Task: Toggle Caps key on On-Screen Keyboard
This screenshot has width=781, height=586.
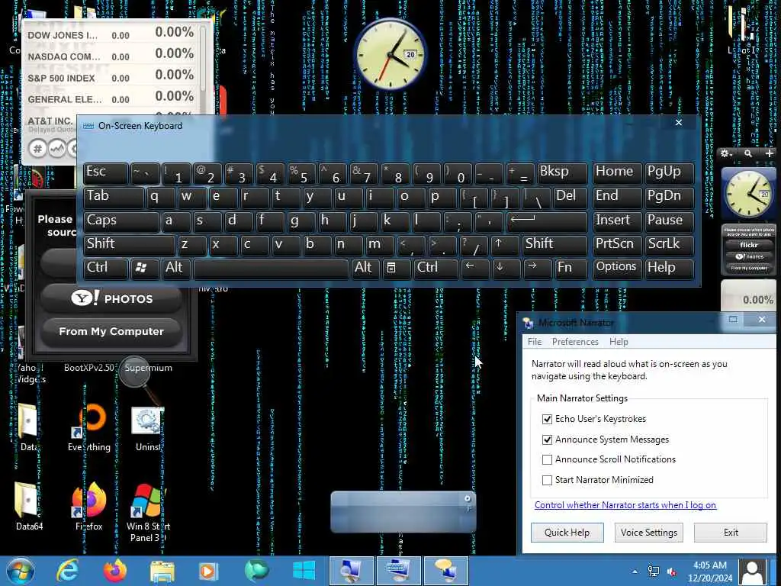Action: pos(121,221)
